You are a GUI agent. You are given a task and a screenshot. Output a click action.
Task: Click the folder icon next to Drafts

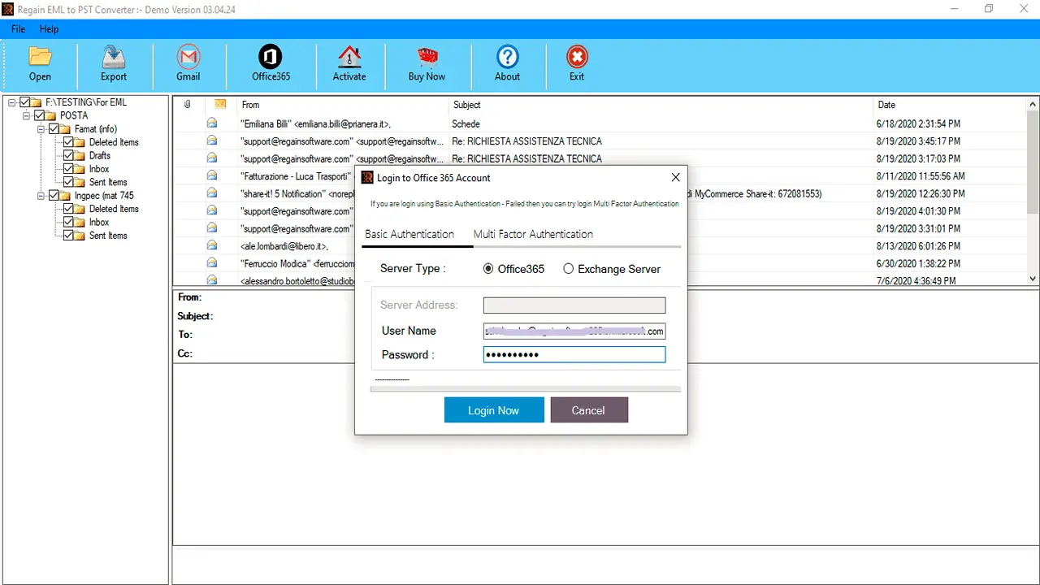point(80,156)
